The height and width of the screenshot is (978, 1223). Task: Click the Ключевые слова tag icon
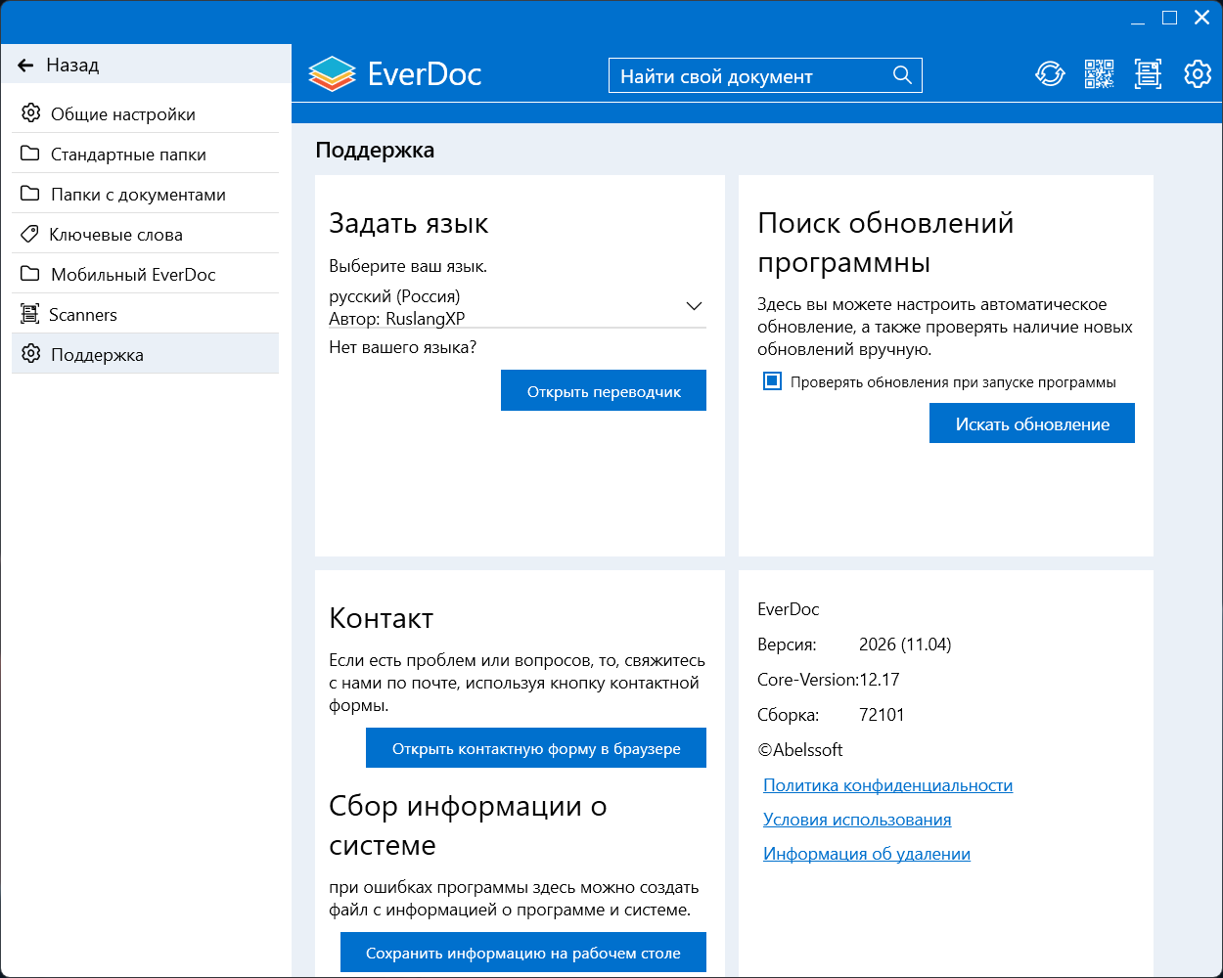click(x=30, y=235)
